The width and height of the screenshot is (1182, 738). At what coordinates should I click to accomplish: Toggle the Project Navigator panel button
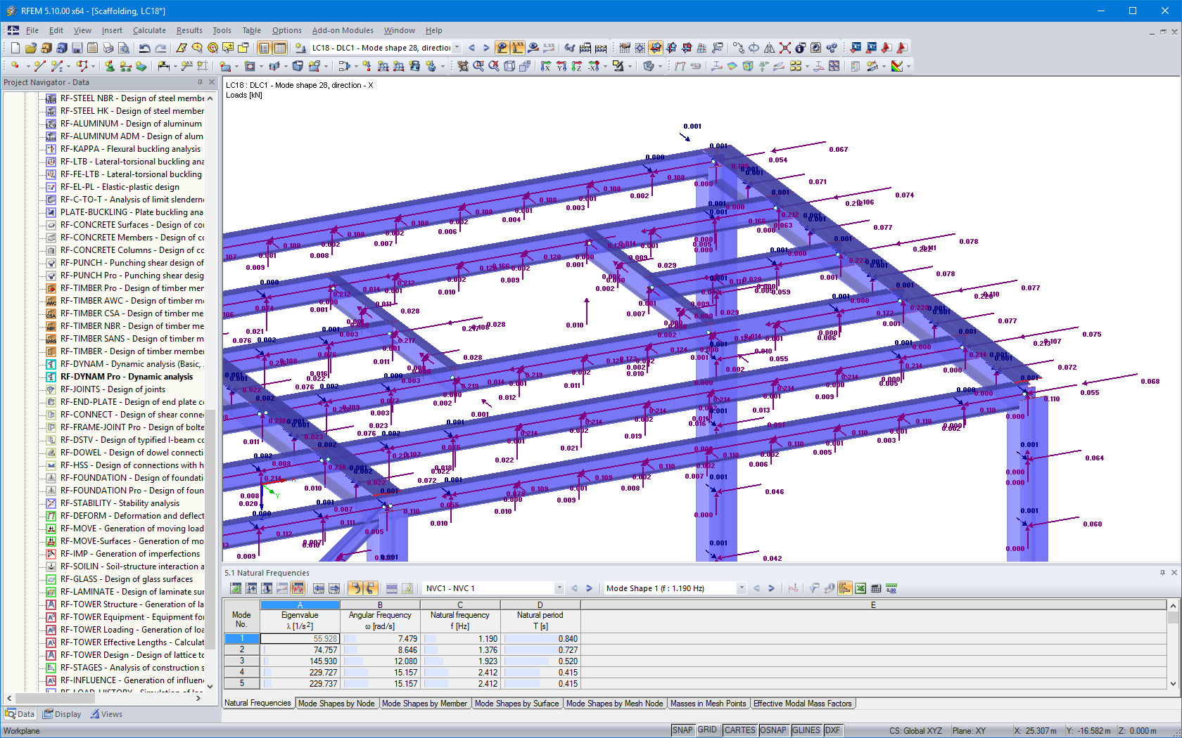pos(265,48)
